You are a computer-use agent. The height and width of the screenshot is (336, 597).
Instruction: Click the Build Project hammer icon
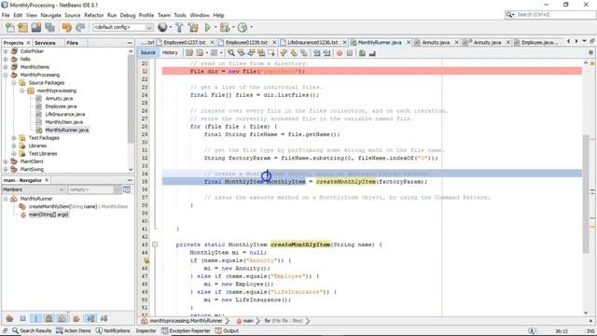pyautogui.click(x=179, y=27)
